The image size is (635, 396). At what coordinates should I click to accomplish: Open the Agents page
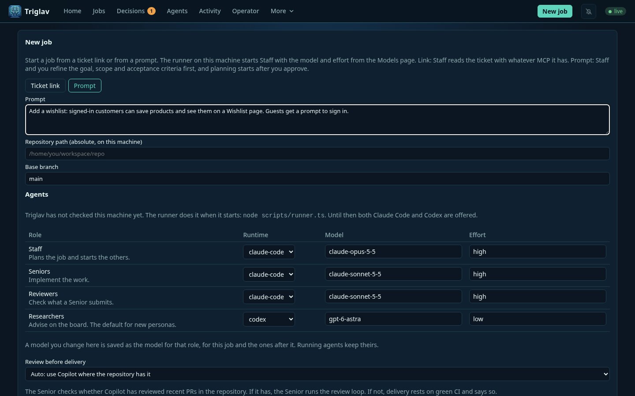[x=177, y=11]
